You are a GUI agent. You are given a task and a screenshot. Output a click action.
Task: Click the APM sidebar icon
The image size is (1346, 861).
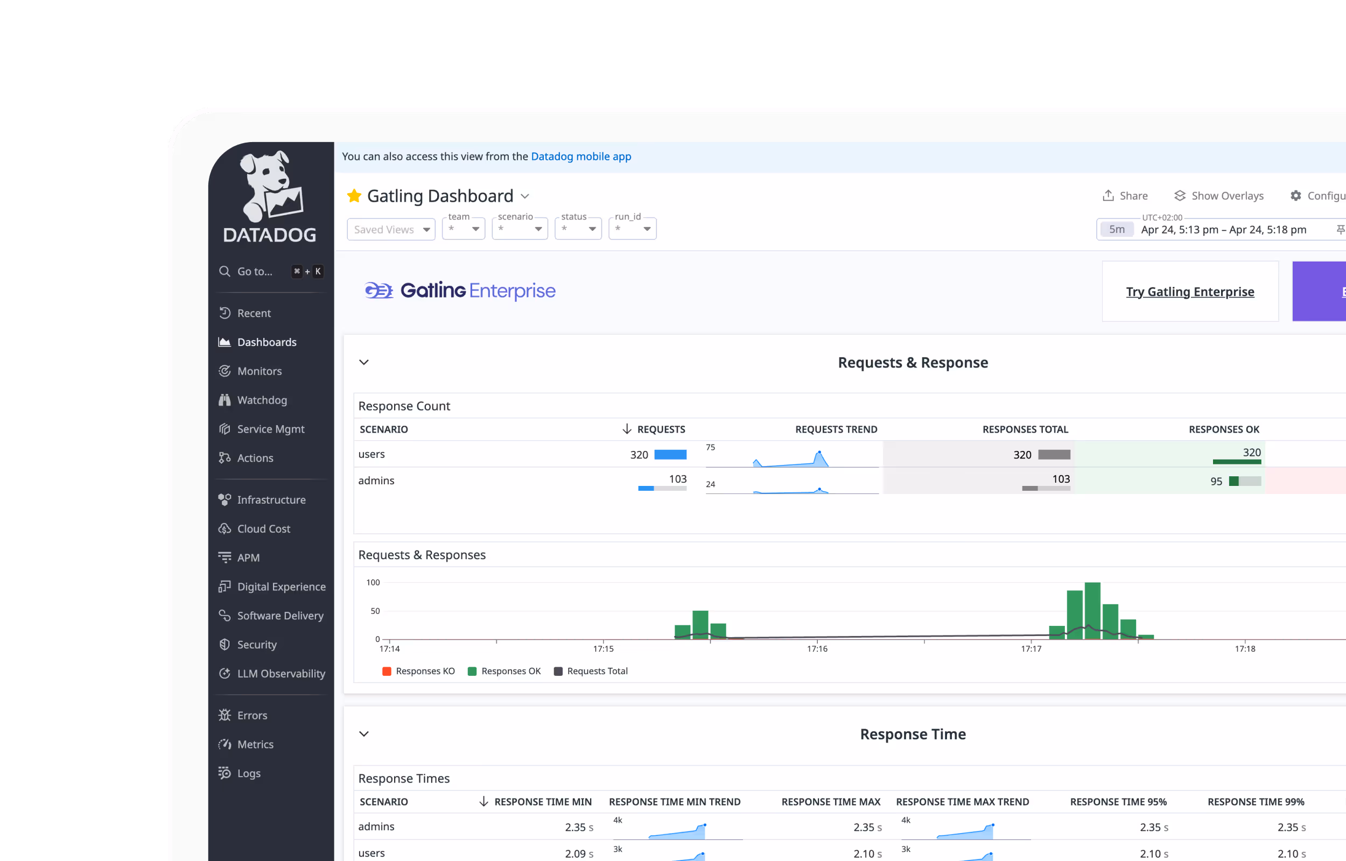(x=225, y=557)
